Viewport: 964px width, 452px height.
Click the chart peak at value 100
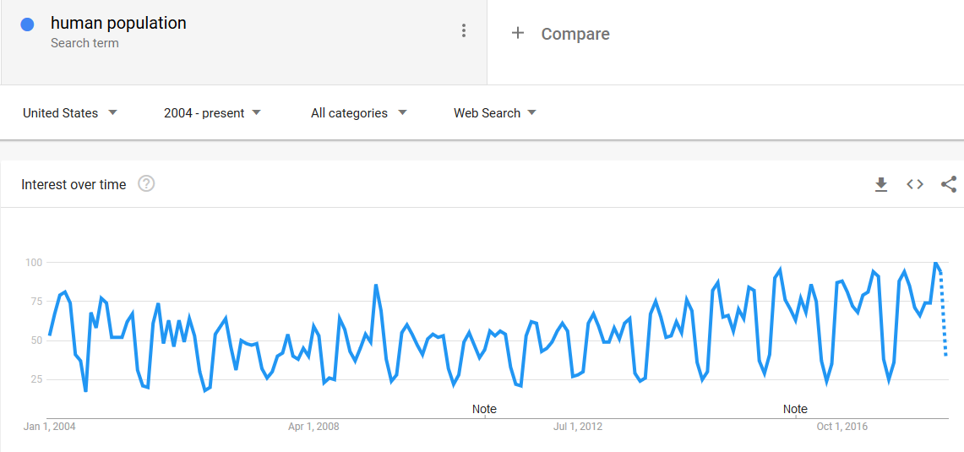tap(936, 264)
